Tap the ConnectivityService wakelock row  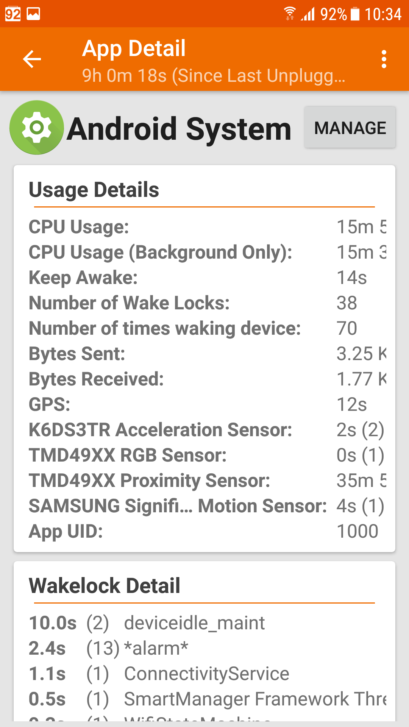pos(206,674)
